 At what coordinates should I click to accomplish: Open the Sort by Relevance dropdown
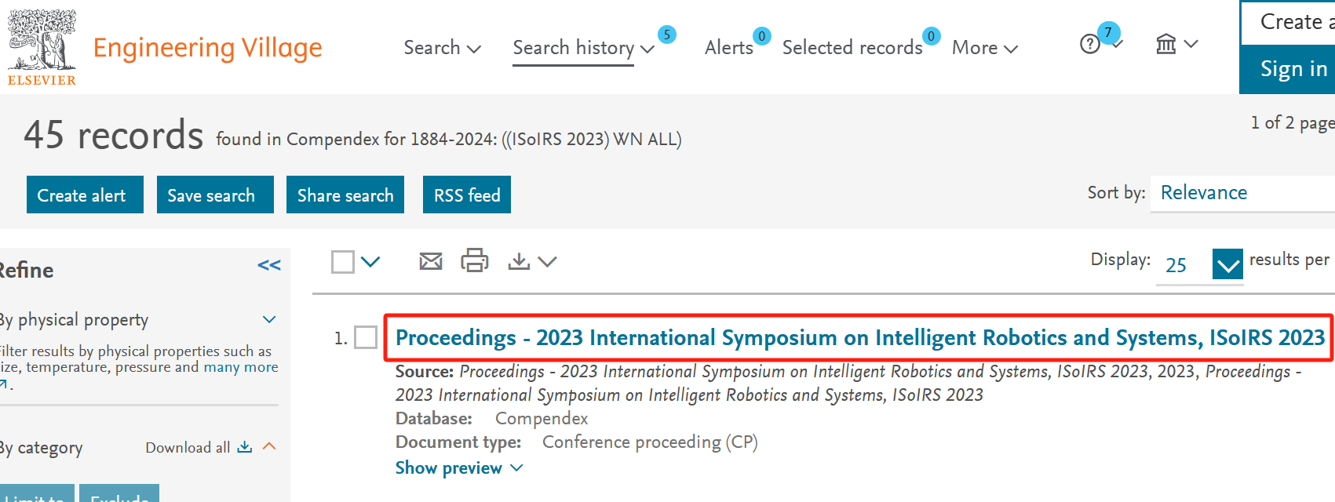[x=1240, y=193]
